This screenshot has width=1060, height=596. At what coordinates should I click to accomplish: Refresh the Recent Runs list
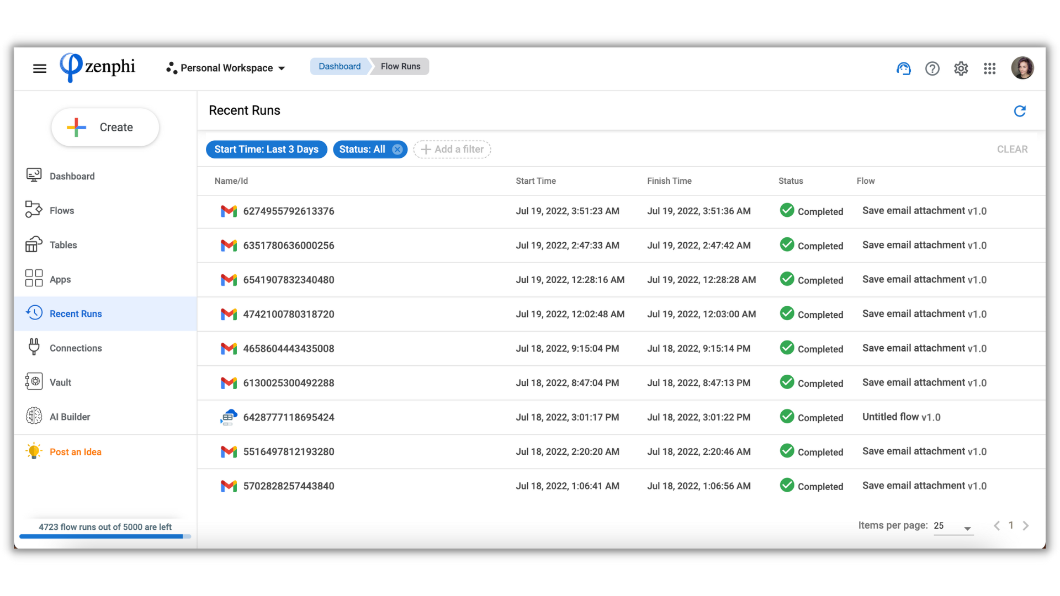coord(1019,111)
